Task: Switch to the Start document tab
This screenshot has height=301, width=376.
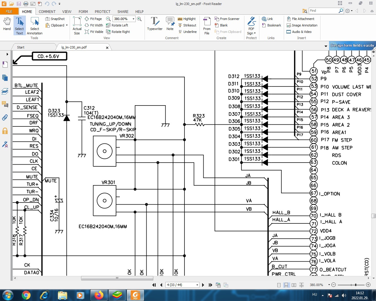Action: (x=21, y=47)
